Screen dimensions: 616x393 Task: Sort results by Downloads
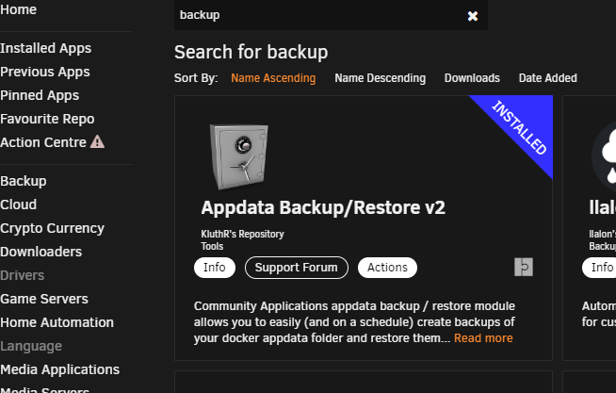point(472,78)
